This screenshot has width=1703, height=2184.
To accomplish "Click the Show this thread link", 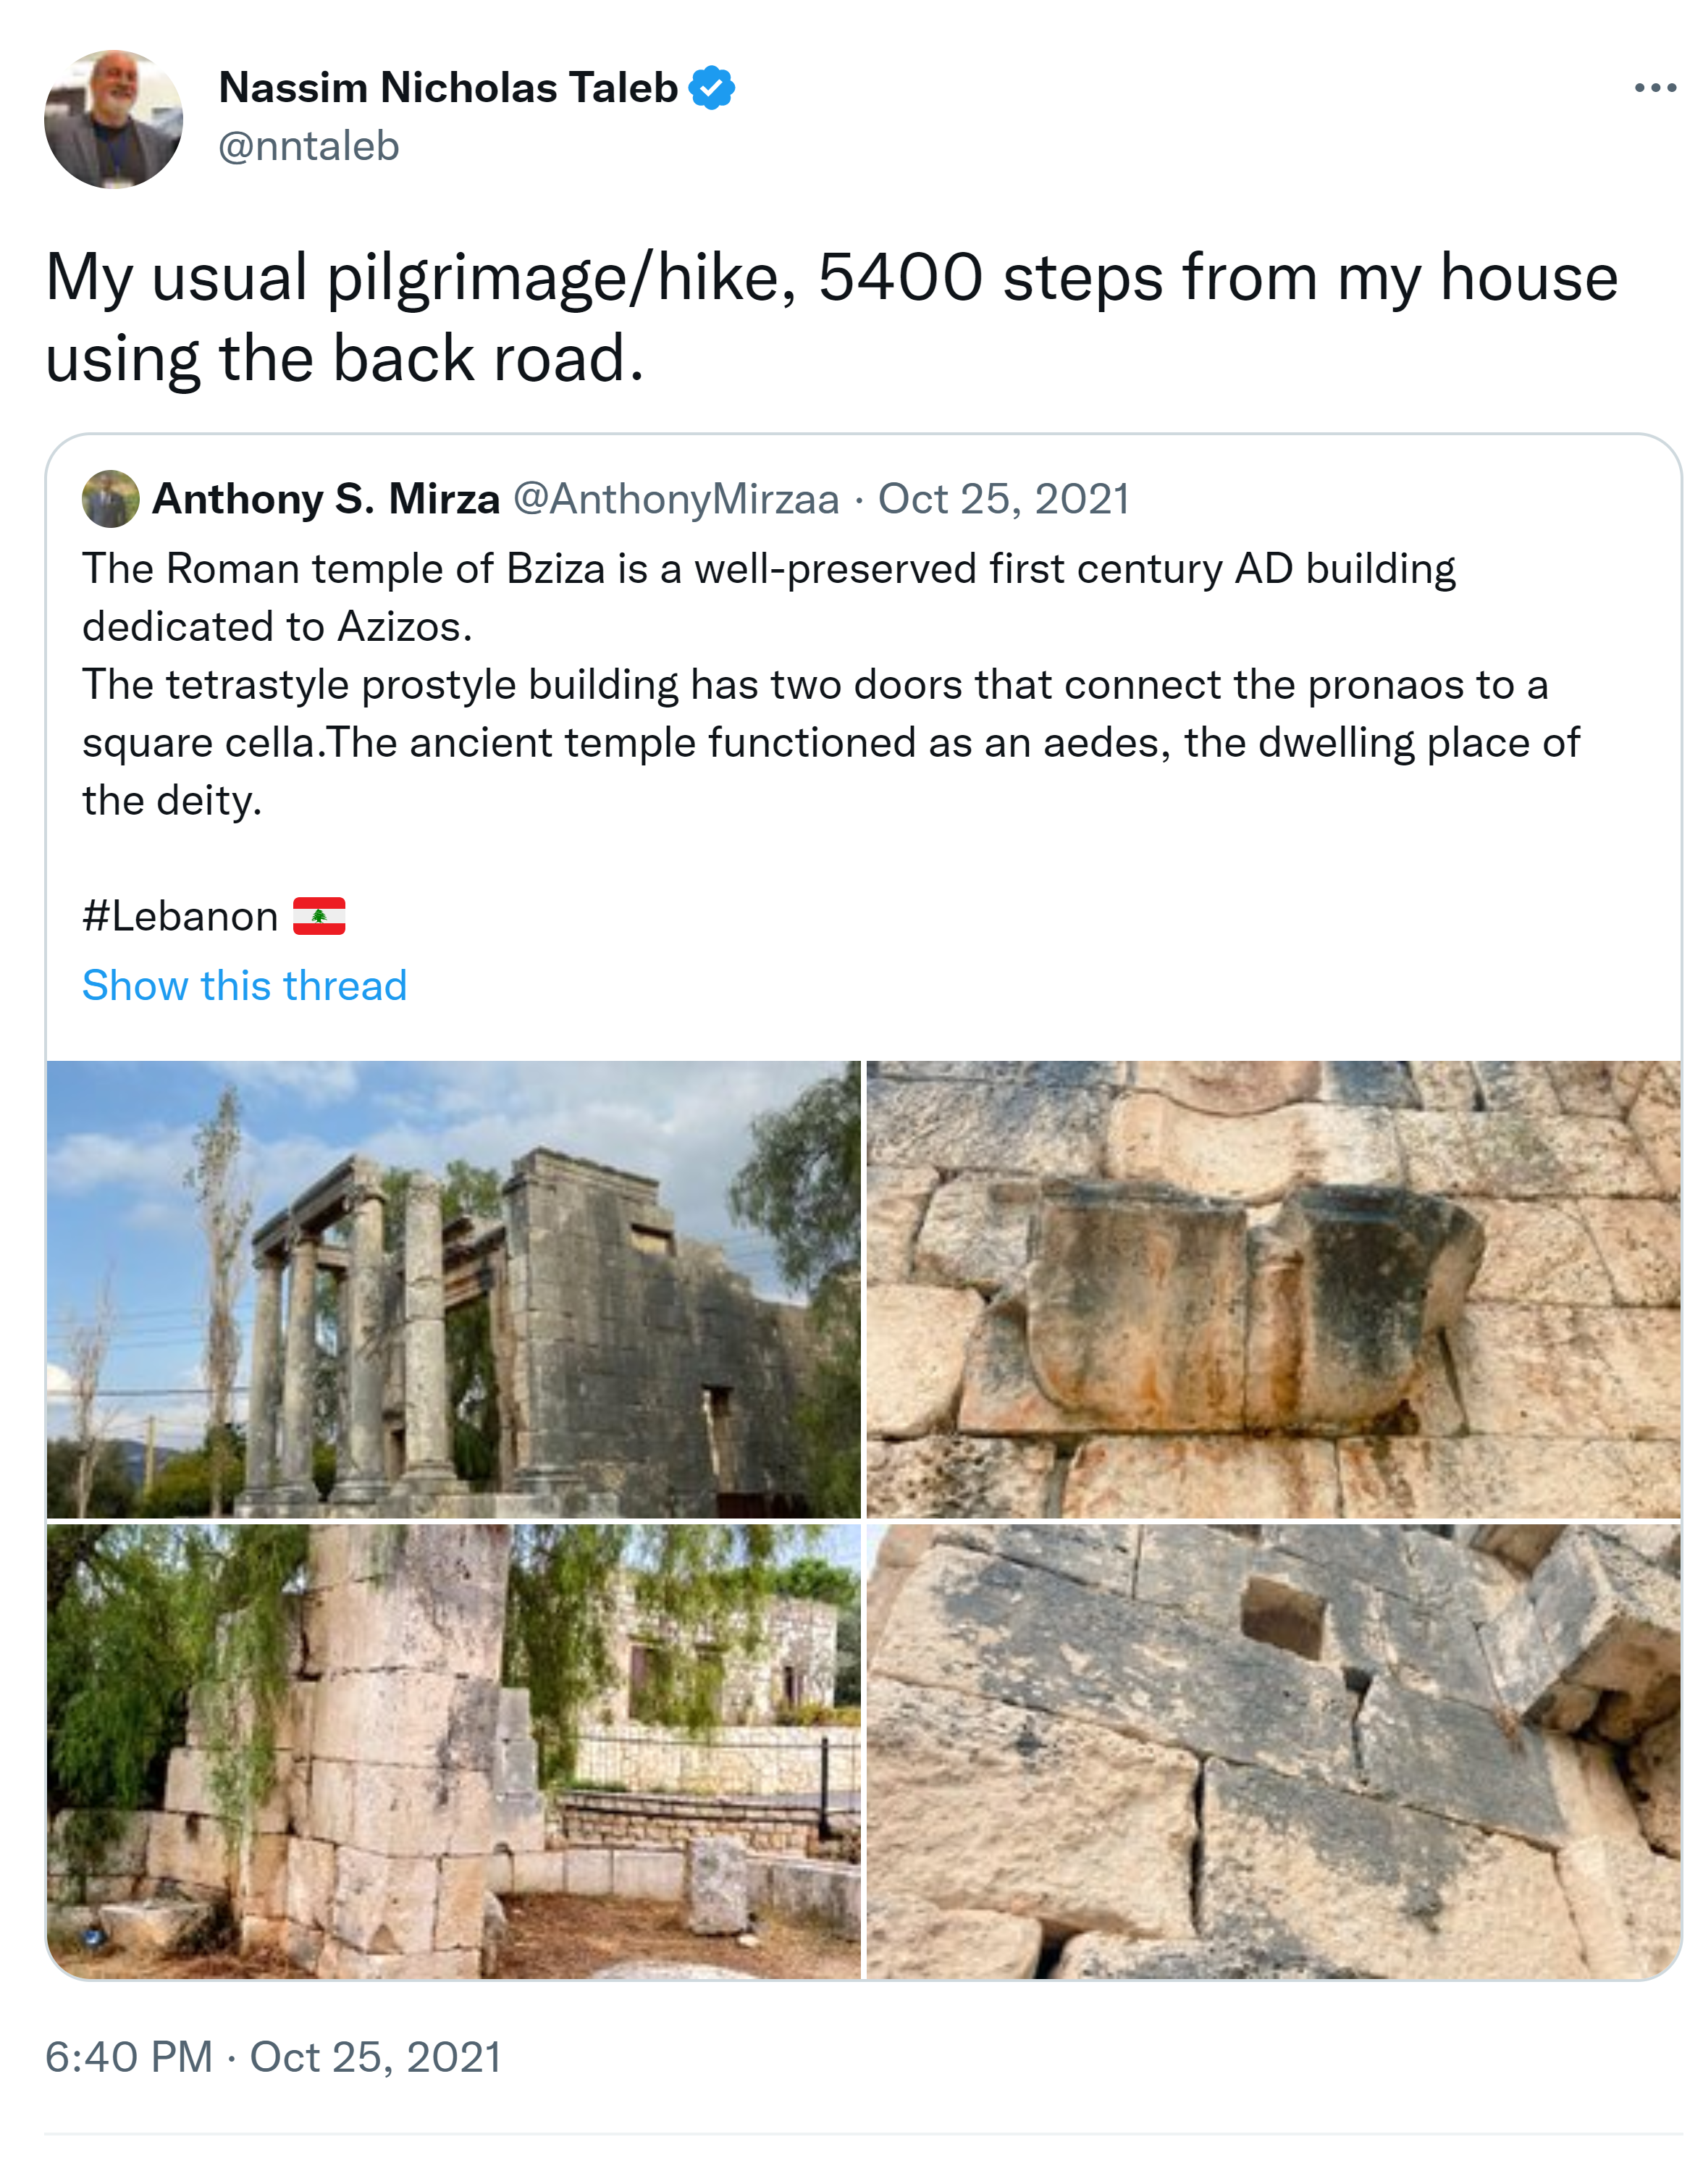I will (x=245, y=986).
